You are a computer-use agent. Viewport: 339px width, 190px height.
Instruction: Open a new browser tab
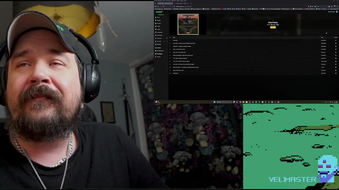point(191,3)
